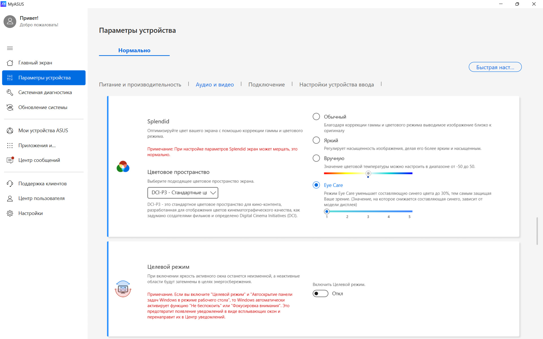The image size is (543, 339).
Task: Set Eye Care slider to level 3
Action: click(368, 211)
